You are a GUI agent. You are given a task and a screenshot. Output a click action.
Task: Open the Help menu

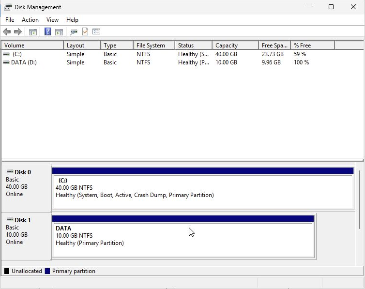click(72, 20)
